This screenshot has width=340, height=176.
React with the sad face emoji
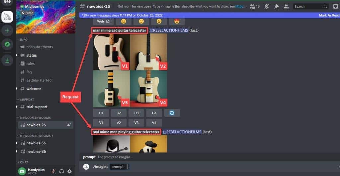[124, 22]
